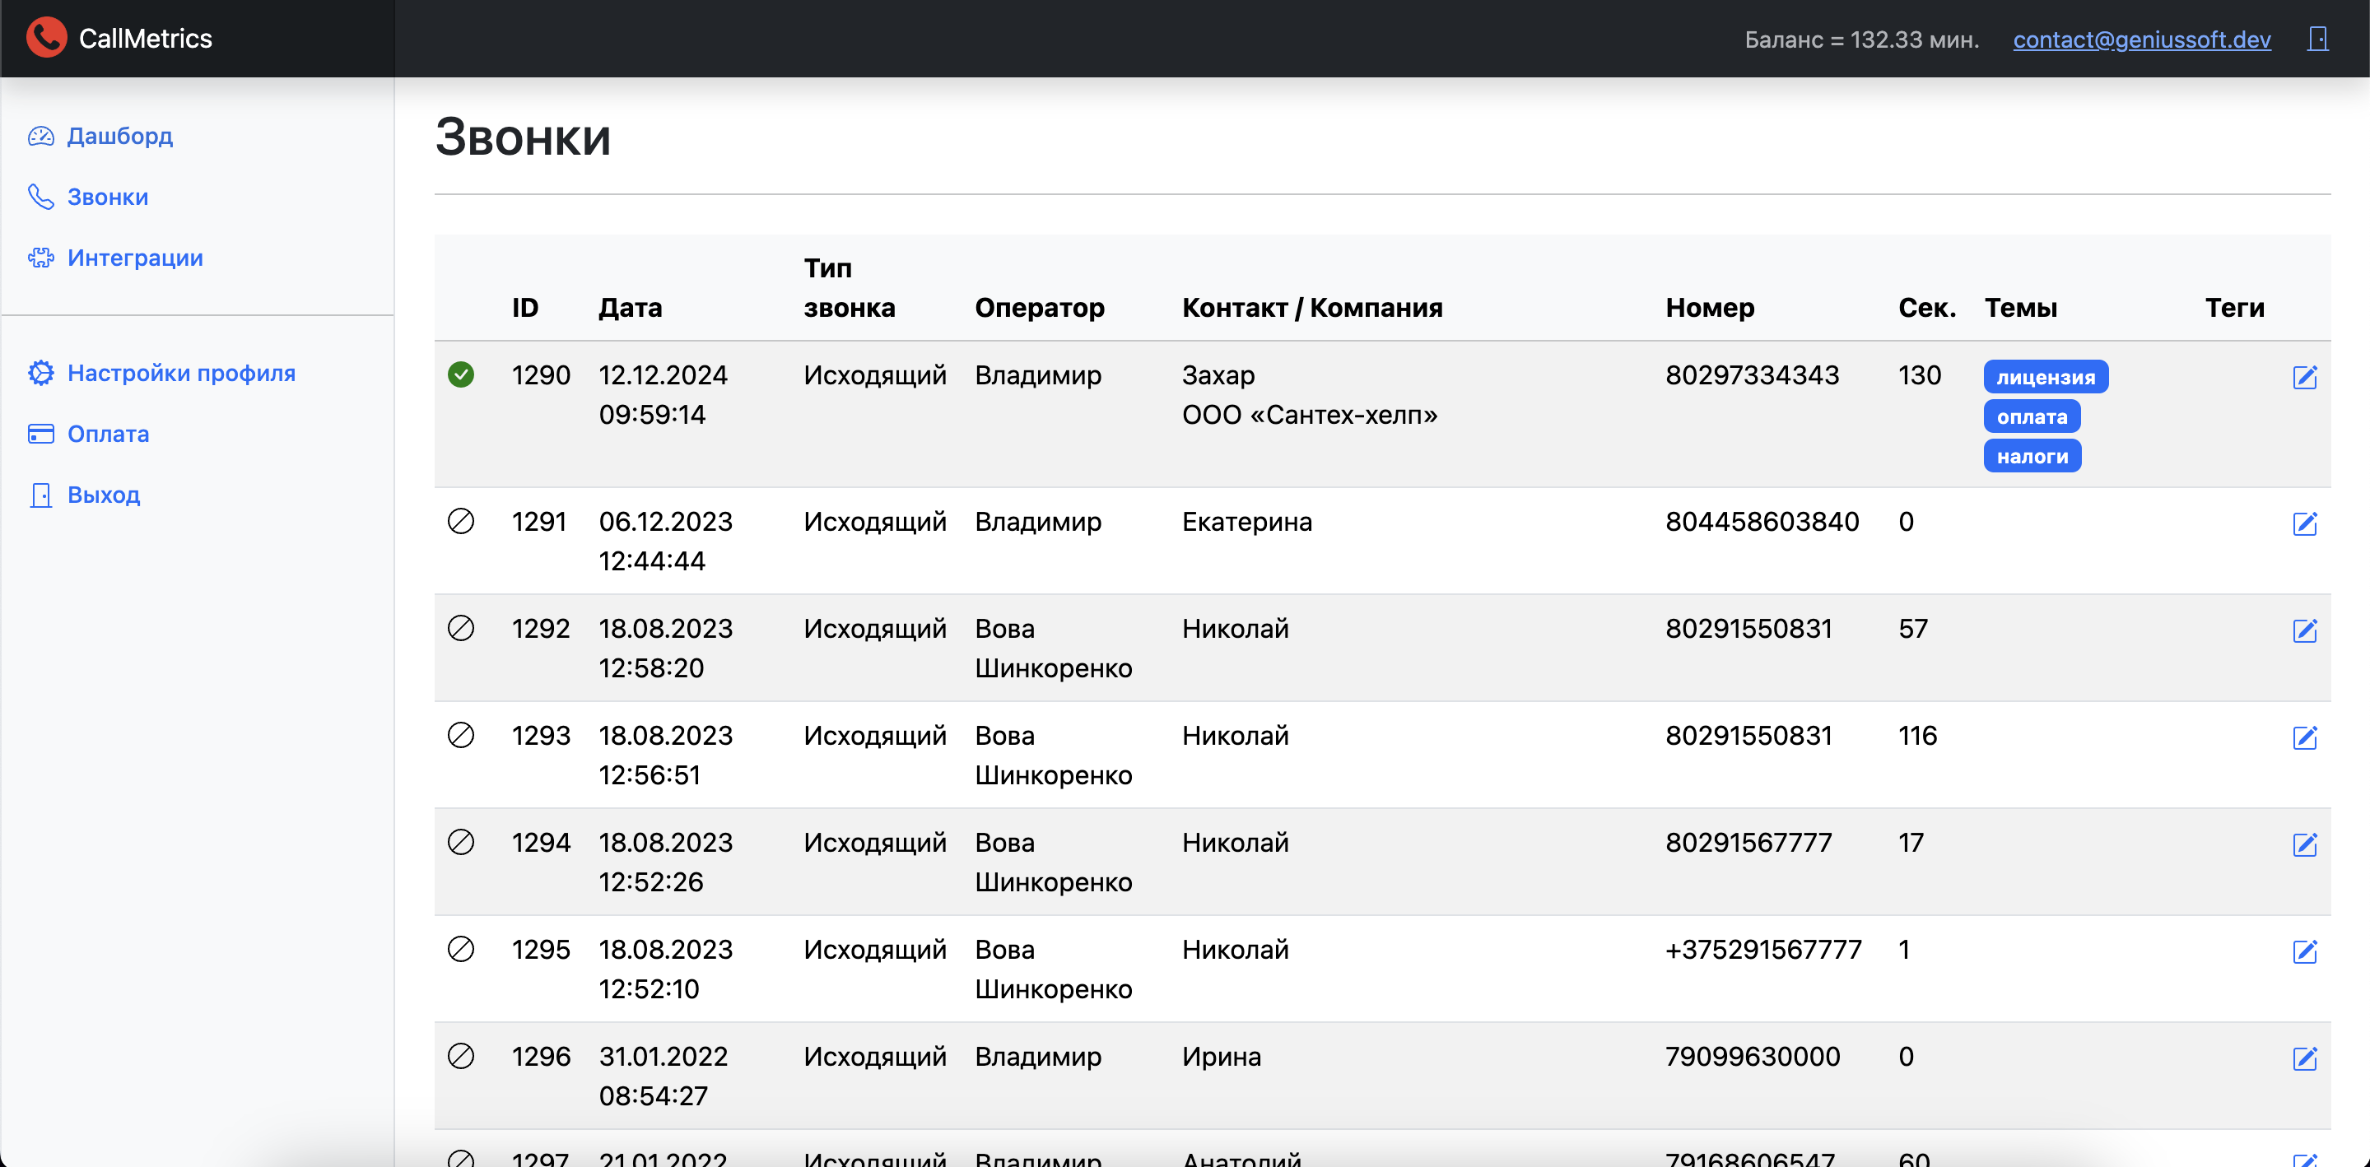The height and width of the screenshot is (1167, 2370).
Task: Click duration value 116
Action: pyautogui.click(x=1917, y=736)
